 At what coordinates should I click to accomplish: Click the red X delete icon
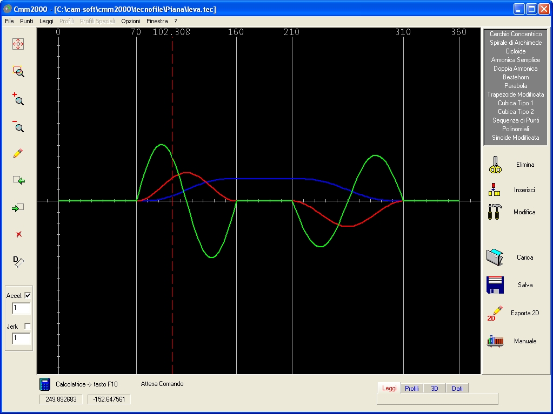click(x=19, y=234)
